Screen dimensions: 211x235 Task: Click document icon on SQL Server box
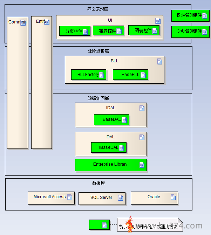point(121,198)
